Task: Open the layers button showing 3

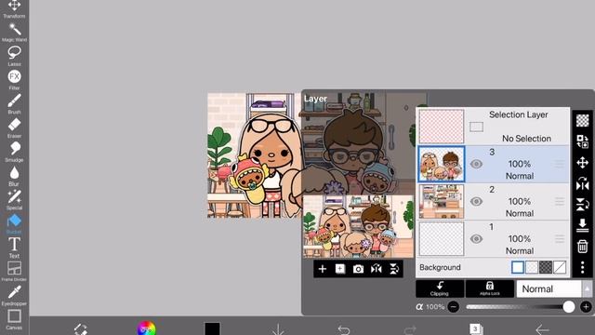Action: pos(475,328)
